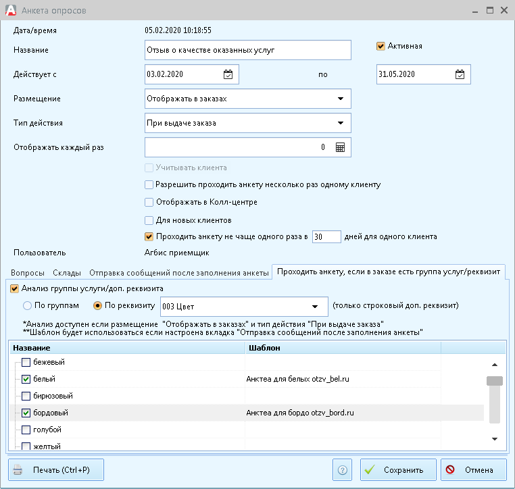Select Проходить анкету, если в заказе tab
The height and width of the screenshot is (489, 515).
pos(389,272)
